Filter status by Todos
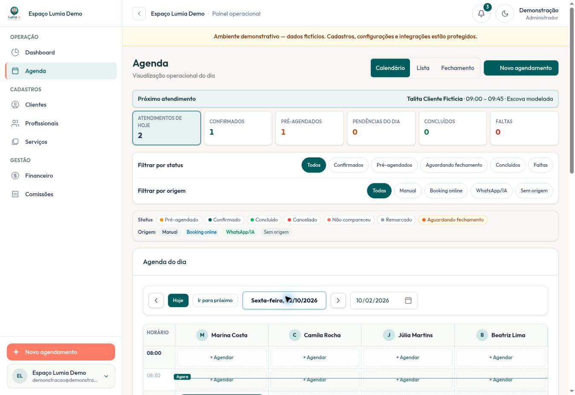 coord(314,165)
